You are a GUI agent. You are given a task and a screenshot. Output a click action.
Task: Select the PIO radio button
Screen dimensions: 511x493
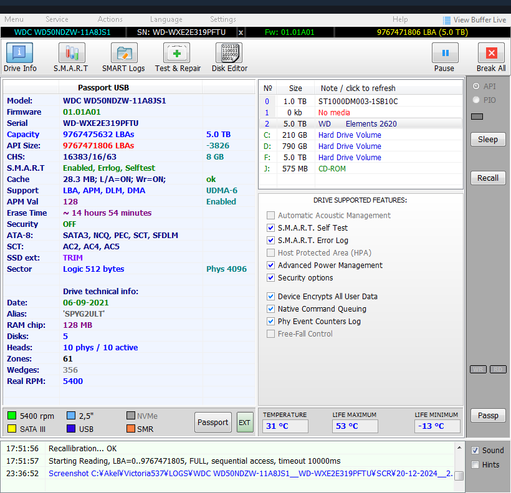(477, 100)
